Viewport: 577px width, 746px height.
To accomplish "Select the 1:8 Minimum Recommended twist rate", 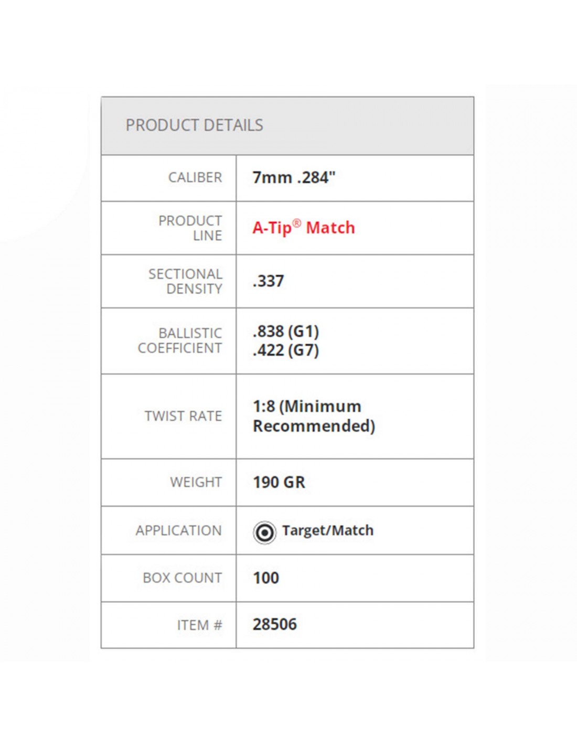I will (x=314, y=416).
